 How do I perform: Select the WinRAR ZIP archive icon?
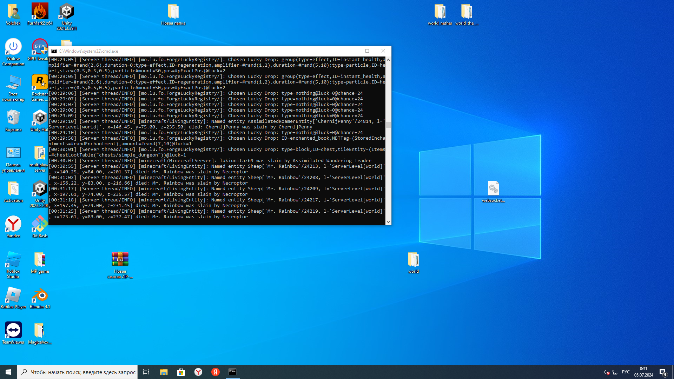120,260
